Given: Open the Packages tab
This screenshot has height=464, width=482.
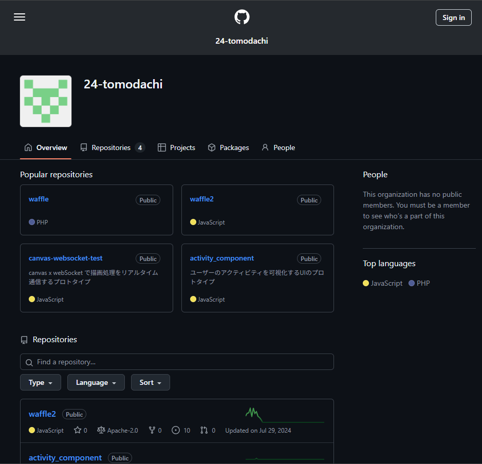Looking at the screenshot, I should (228, 147).
